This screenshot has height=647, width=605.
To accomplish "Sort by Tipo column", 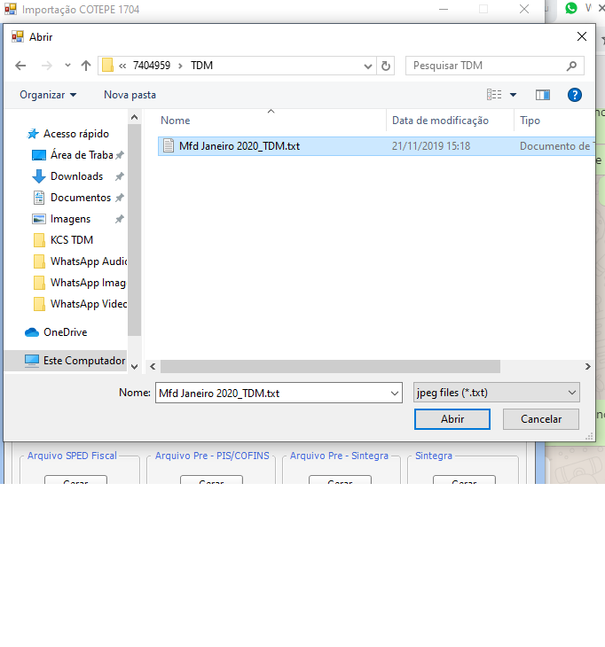I will (x=530, y=121).
